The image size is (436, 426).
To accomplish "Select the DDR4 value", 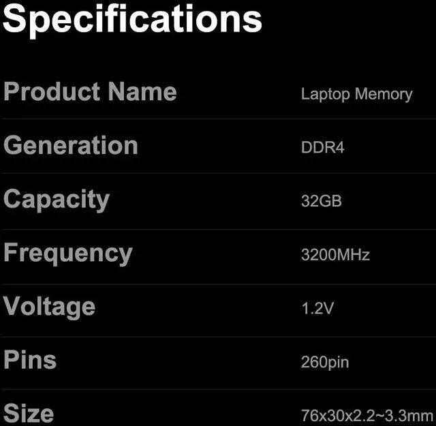I will tap(322, 147).
